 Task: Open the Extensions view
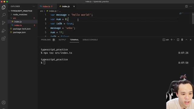4,38
